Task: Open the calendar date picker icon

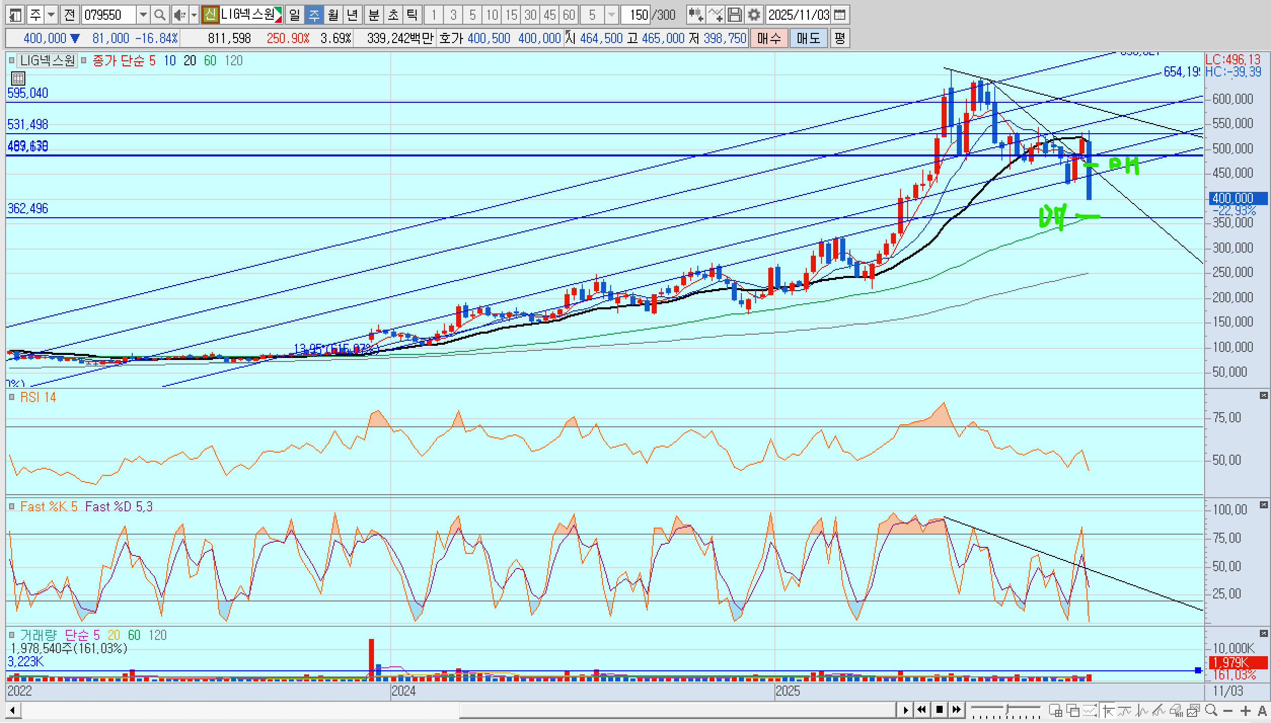Action: (840, 15)
